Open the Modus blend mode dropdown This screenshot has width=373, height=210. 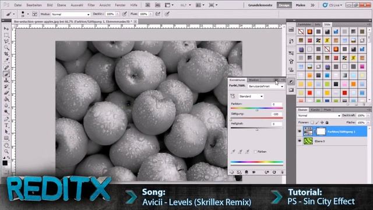pos(71,14)
